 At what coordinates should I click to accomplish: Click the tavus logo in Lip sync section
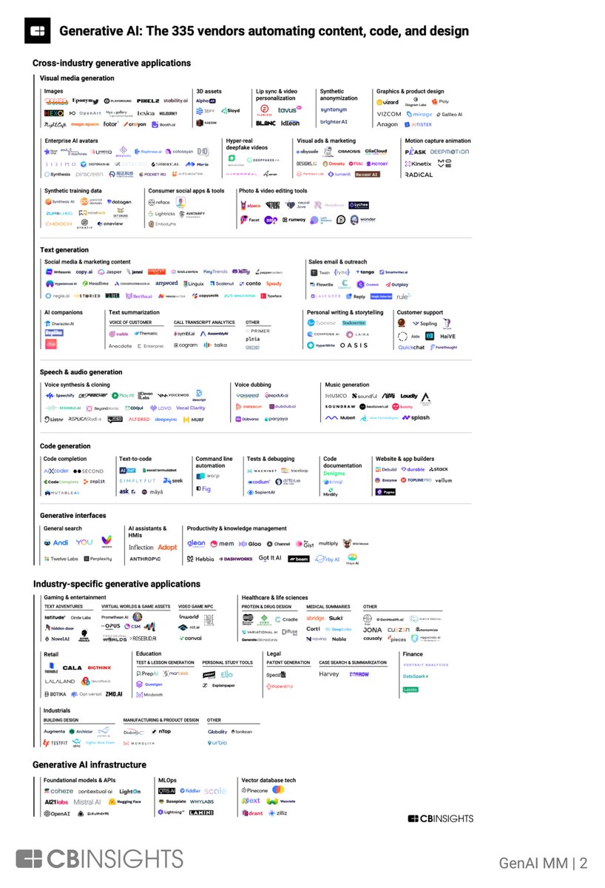tap(288, 110)
